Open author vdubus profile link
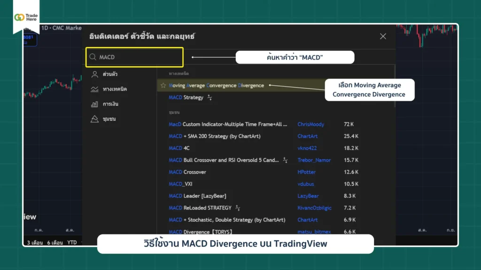 click(x=305, y=184)
